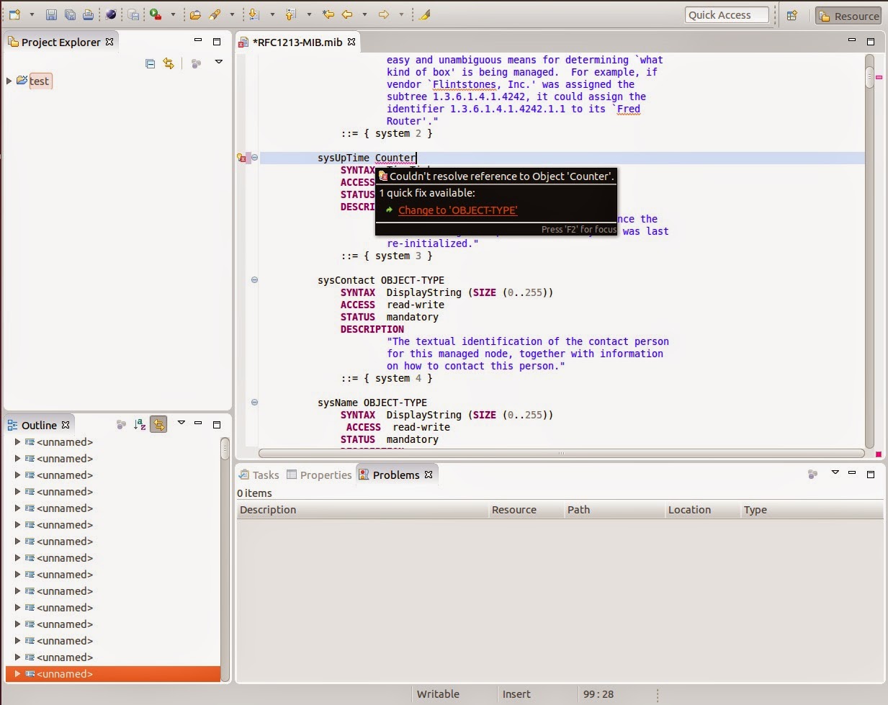Viewport: 888px width, 705px height.
Task: Sort the Outline alphabetically
Action: click(x=140, y=425)
